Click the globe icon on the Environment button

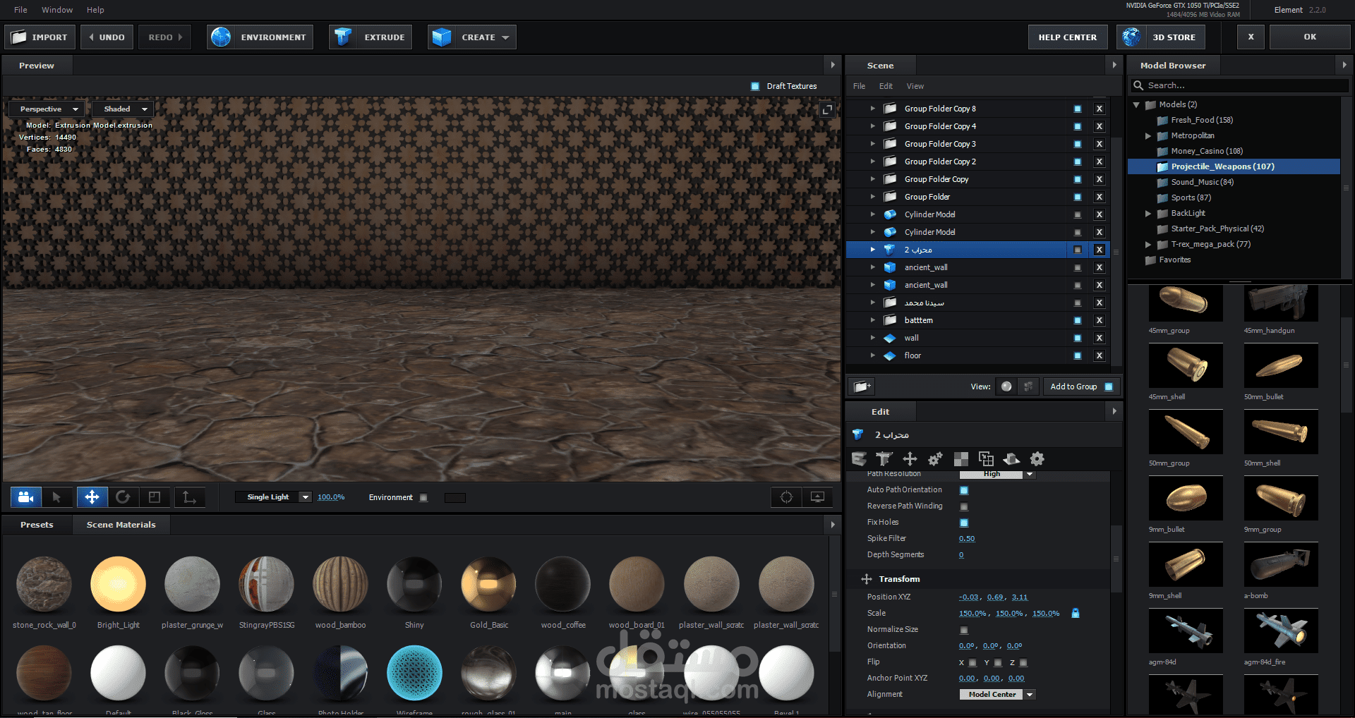click(222, 37)
